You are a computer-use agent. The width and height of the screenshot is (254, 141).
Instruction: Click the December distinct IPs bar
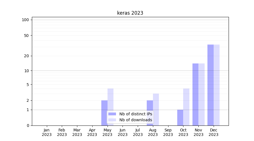click(x=211, y=85)
